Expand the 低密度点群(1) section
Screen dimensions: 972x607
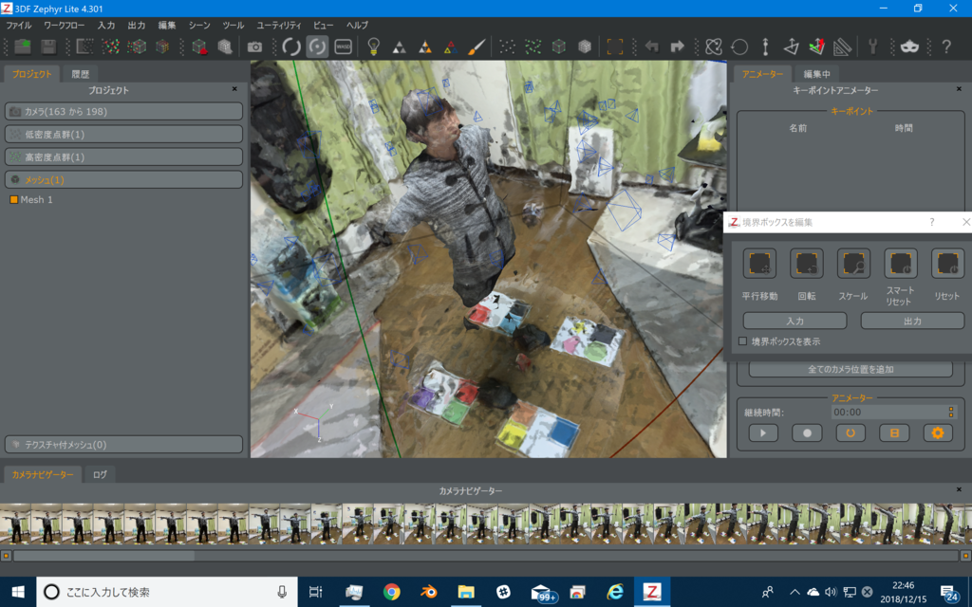(x=123, y=135)
